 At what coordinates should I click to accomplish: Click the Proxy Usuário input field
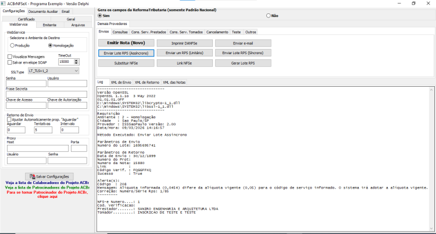(x=27, y=161)
